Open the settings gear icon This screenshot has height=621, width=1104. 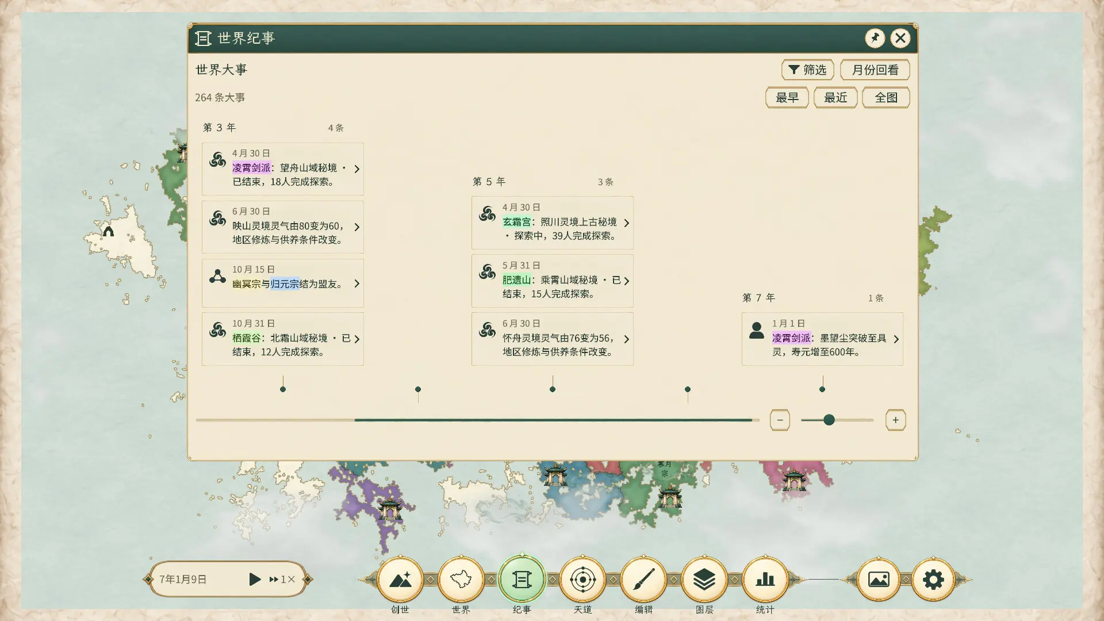tap(933, 579)
